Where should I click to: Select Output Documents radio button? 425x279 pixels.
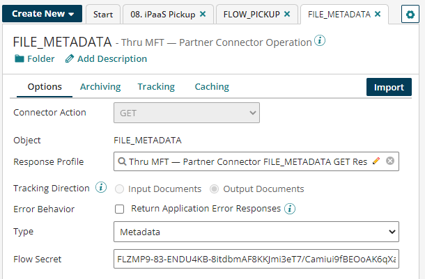(215, 189)
